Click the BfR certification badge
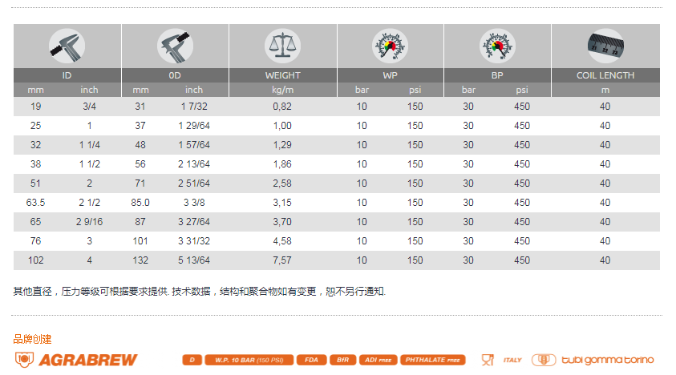This screenshot has height=375, width=676. [x=342, y=360]
